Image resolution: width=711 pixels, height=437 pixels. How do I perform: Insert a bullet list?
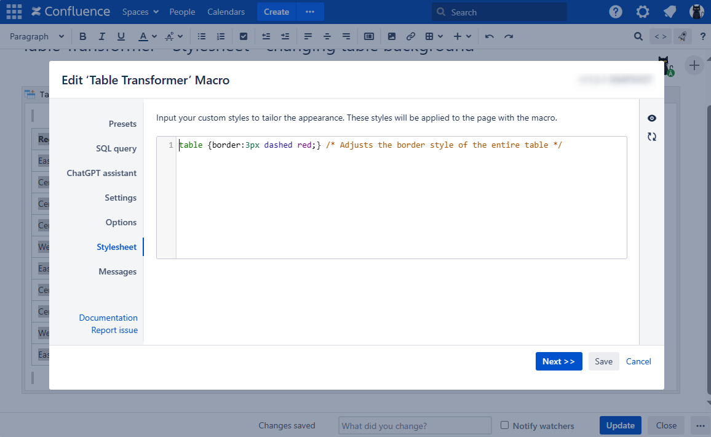pyautogui.click(x=202, y=36)
